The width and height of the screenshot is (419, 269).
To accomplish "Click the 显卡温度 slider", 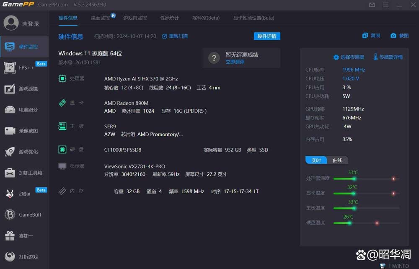I will click(x=366, y=193).
